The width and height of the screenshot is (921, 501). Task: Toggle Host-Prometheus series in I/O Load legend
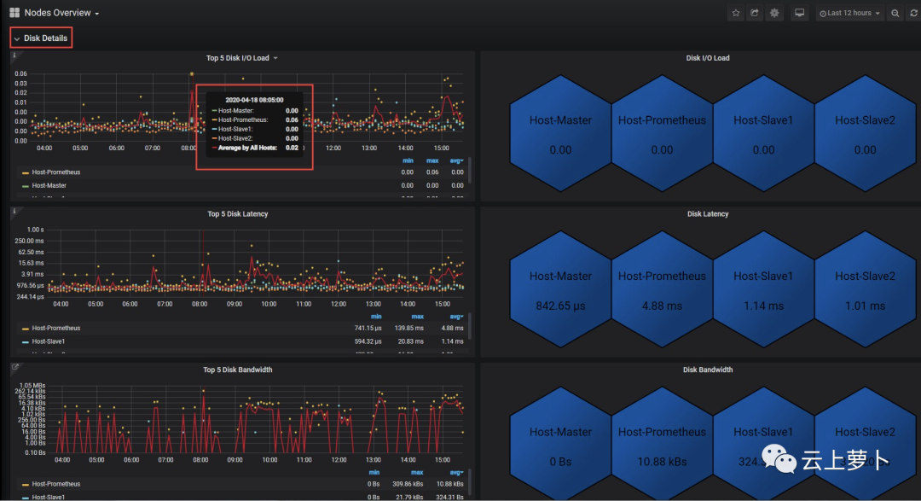point(55,172)
